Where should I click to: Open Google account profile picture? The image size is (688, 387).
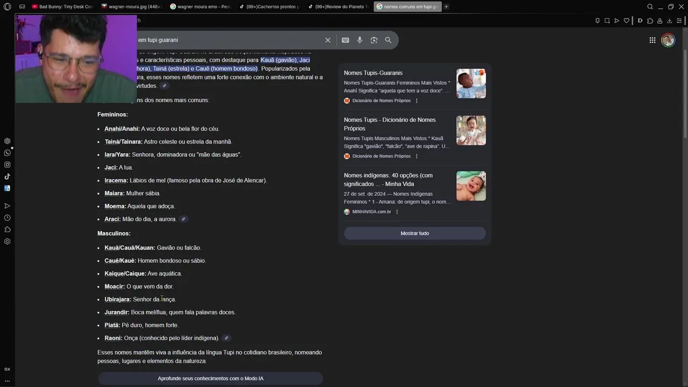pos(668,40)
